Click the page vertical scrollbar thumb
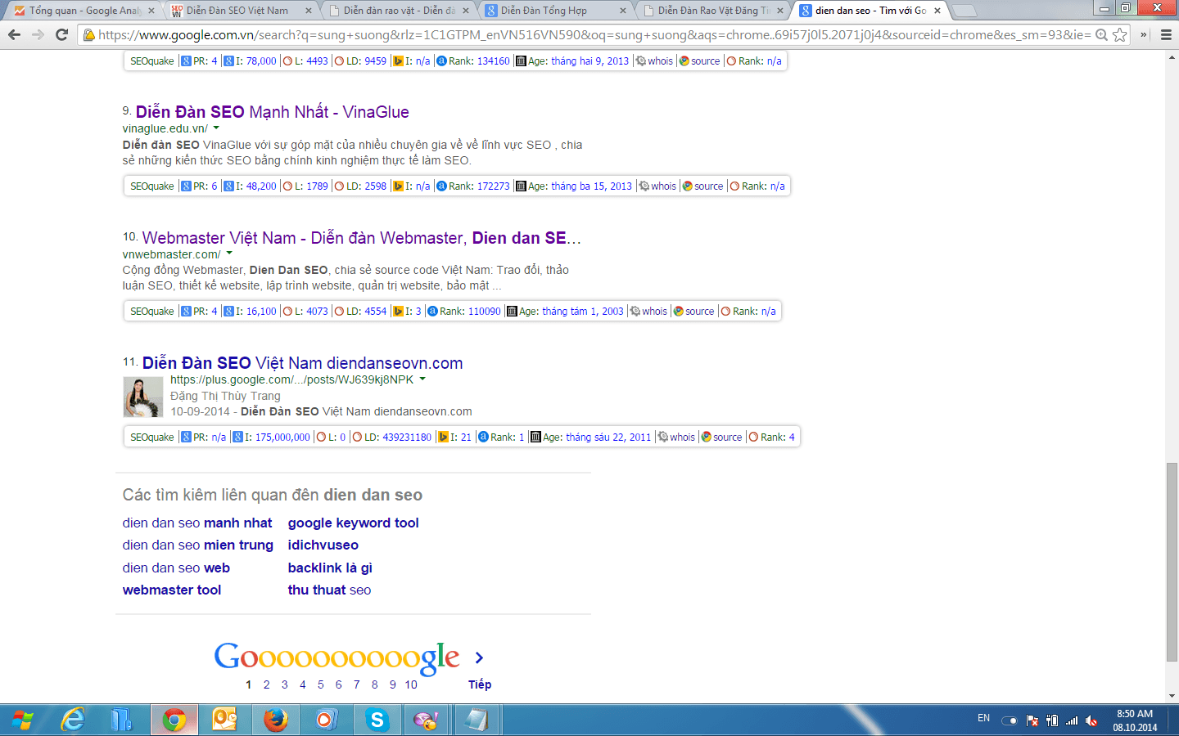The image size is (1179, 736). [x=1172, y=562]
